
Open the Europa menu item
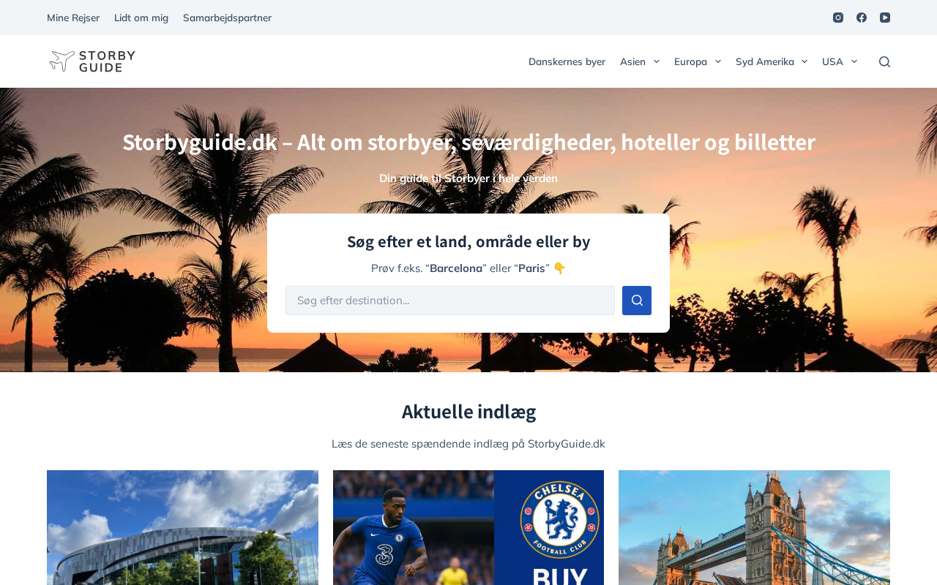[x=690, y=61]
